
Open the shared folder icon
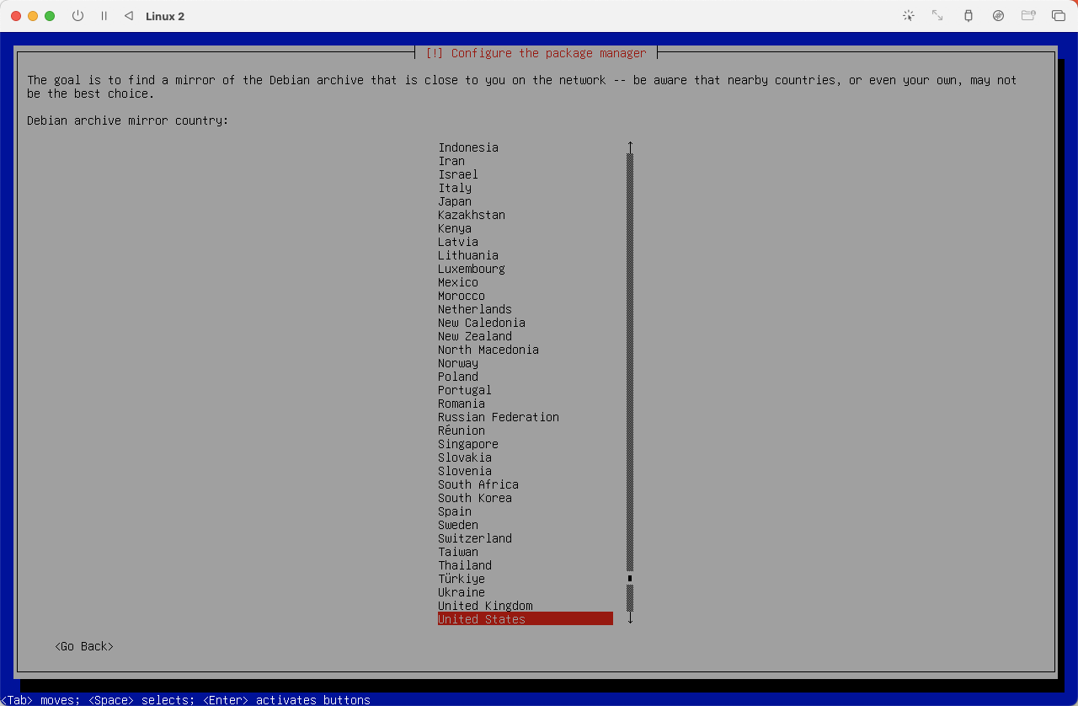click(x=1028, y=15)
